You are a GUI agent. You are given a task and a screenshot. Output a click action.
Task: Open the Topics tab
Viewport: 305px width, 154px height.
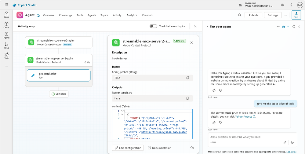tap(104, 15)
